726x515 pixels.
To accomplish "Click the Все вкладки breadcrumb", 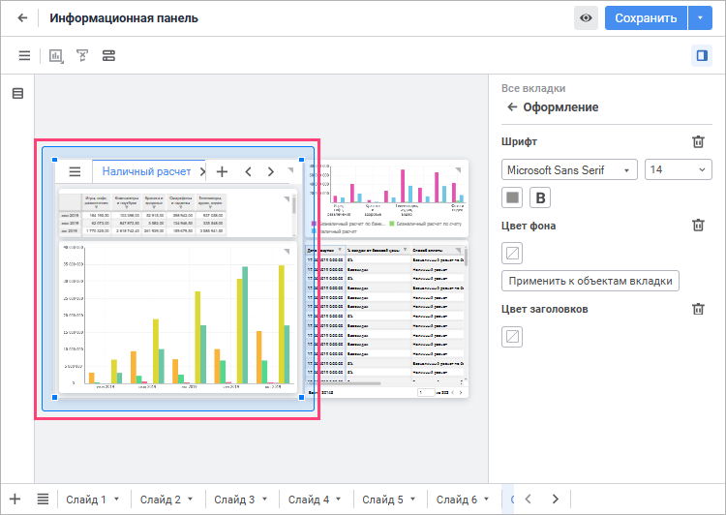I will click(x=533, y=88).
